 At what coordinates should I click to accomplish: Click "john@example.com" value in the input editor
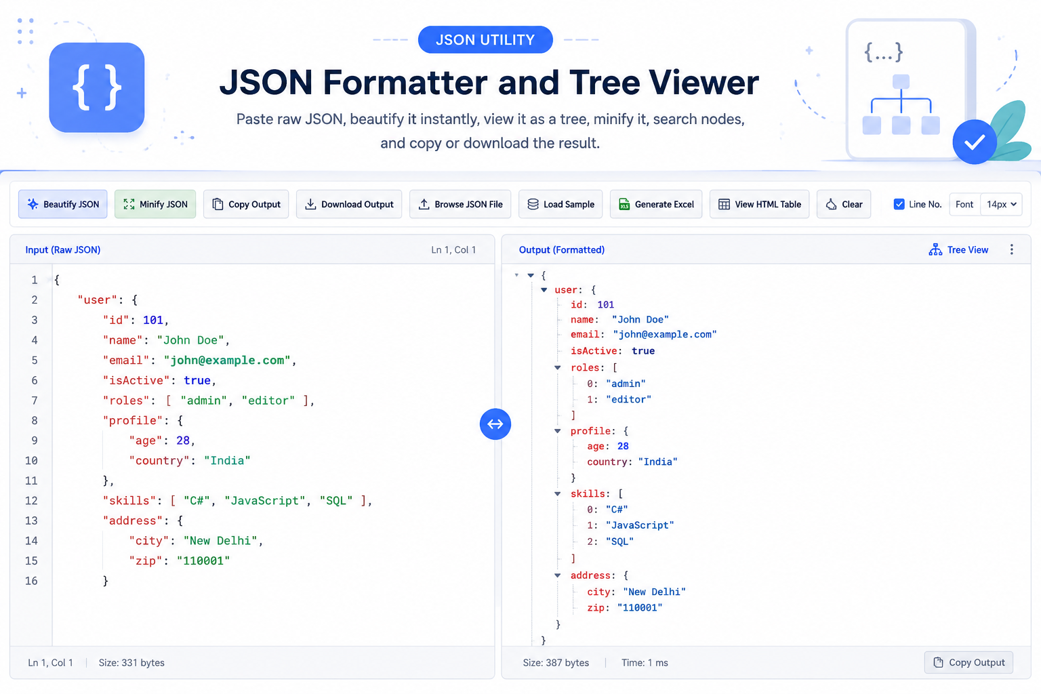coord(228,361)
